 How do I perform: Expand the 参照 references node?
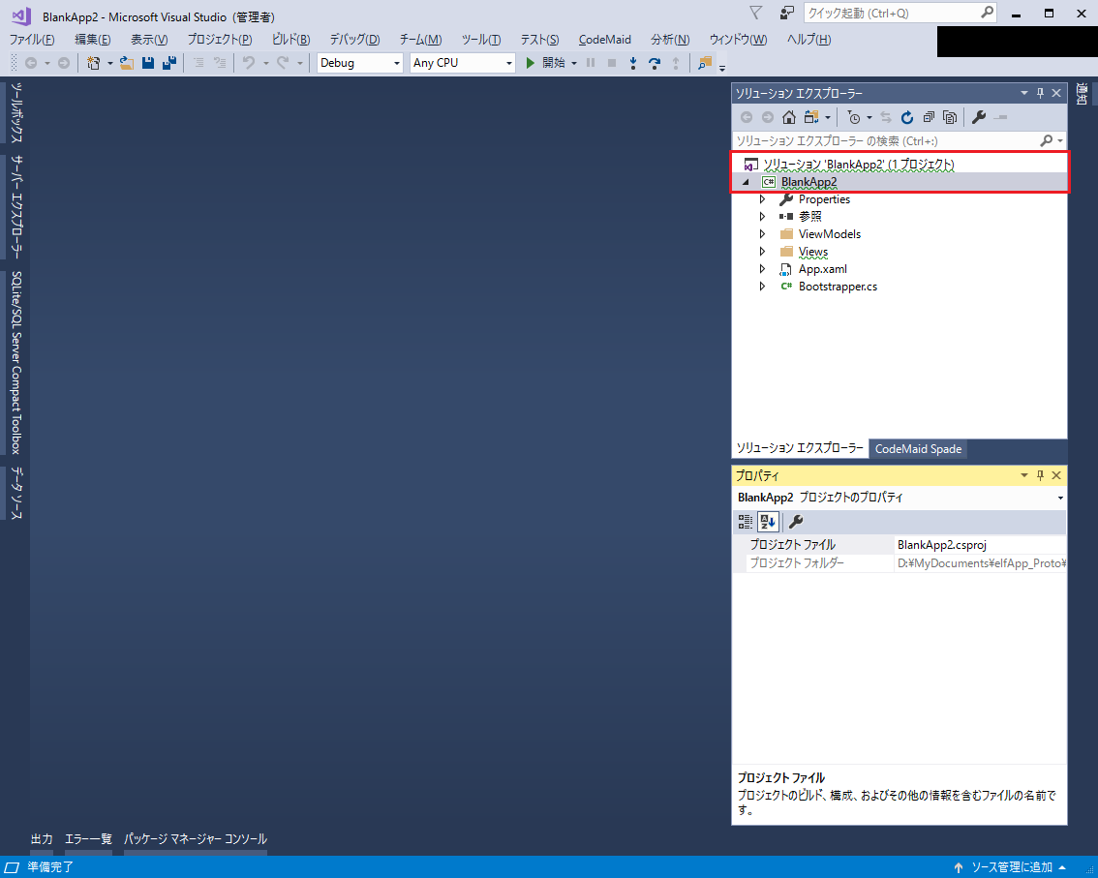(763, 216)
